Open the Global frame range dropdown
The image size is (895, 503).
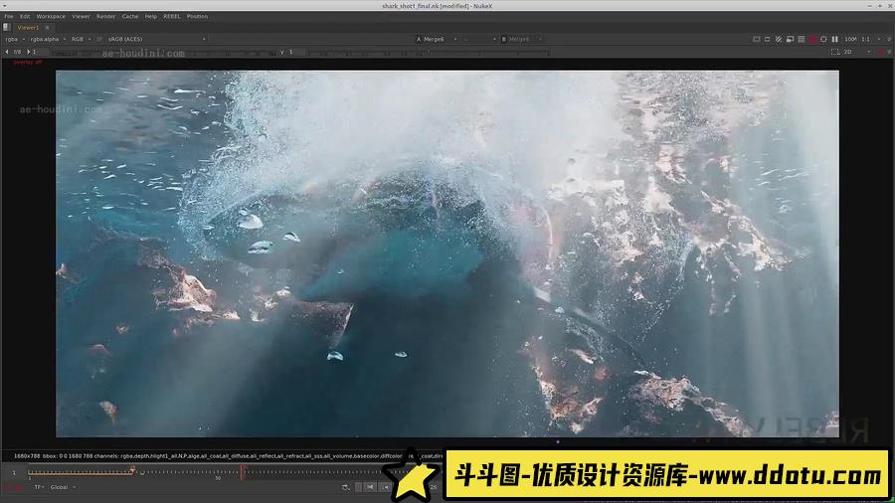coord(63,488)
